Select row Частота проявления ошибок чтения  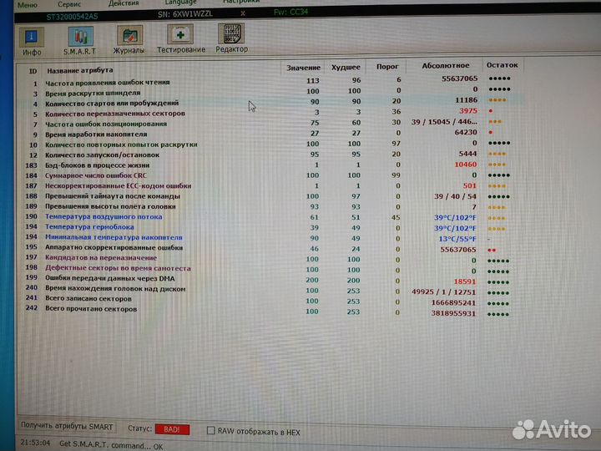tap(270, 80)
